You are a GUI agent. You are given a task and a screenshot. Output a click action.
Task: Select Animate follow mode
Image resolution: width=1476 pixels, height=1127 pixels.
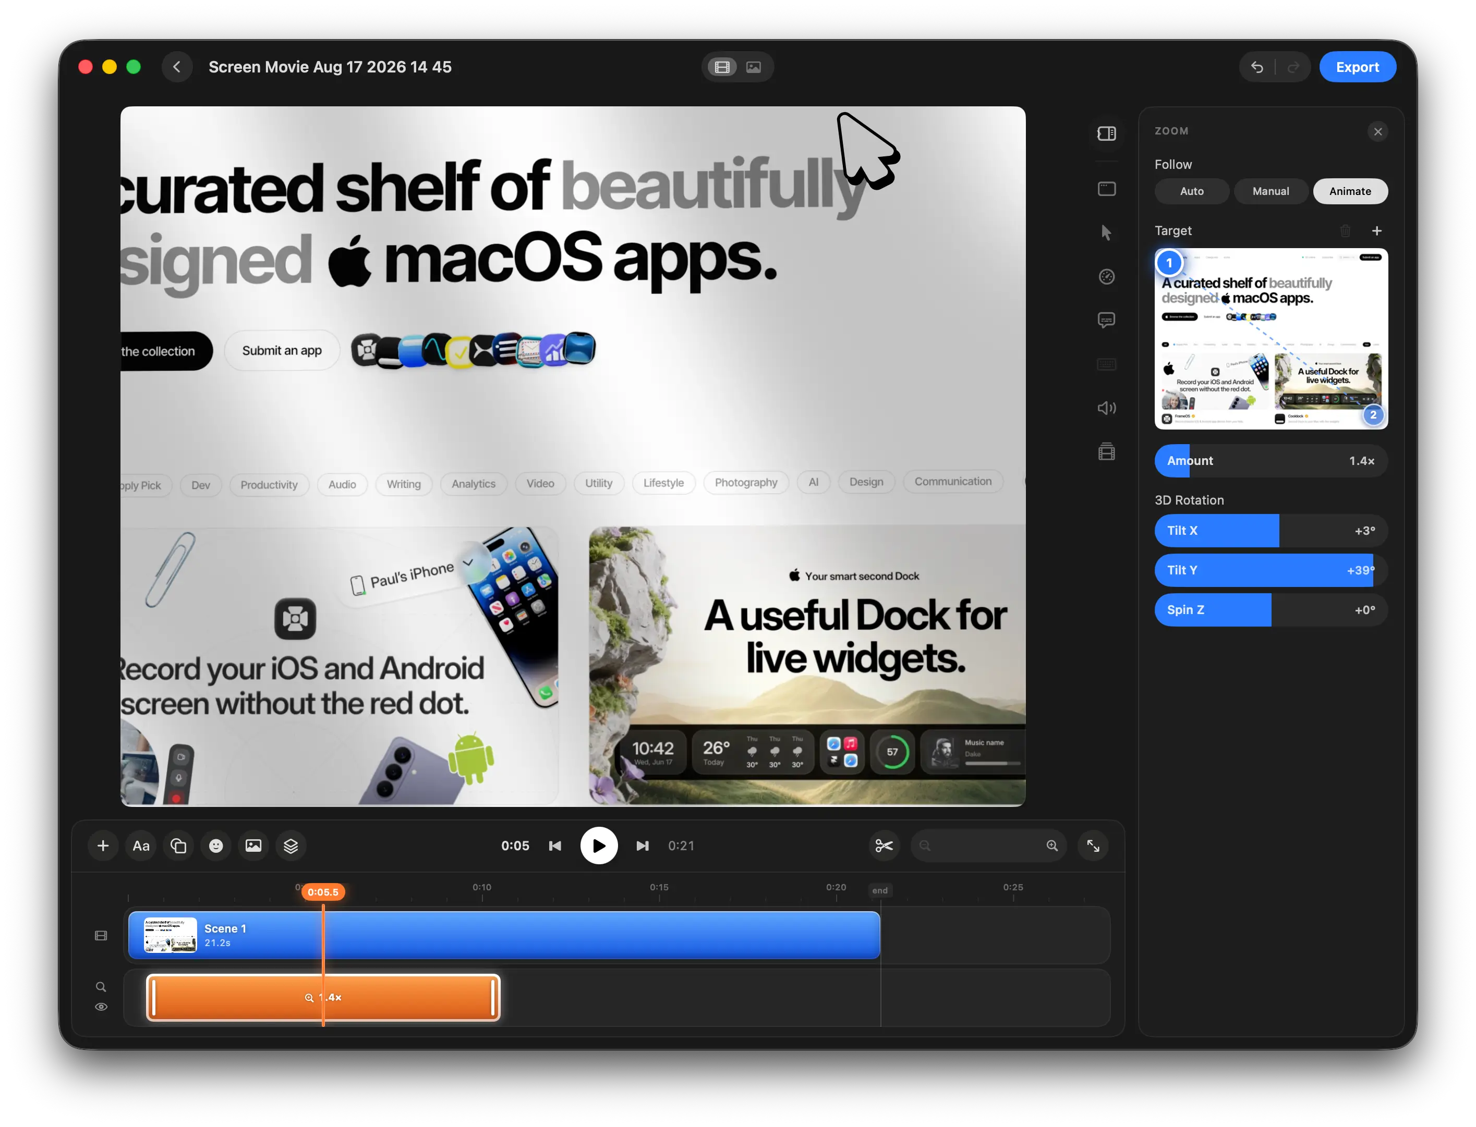coord(1350,191)
